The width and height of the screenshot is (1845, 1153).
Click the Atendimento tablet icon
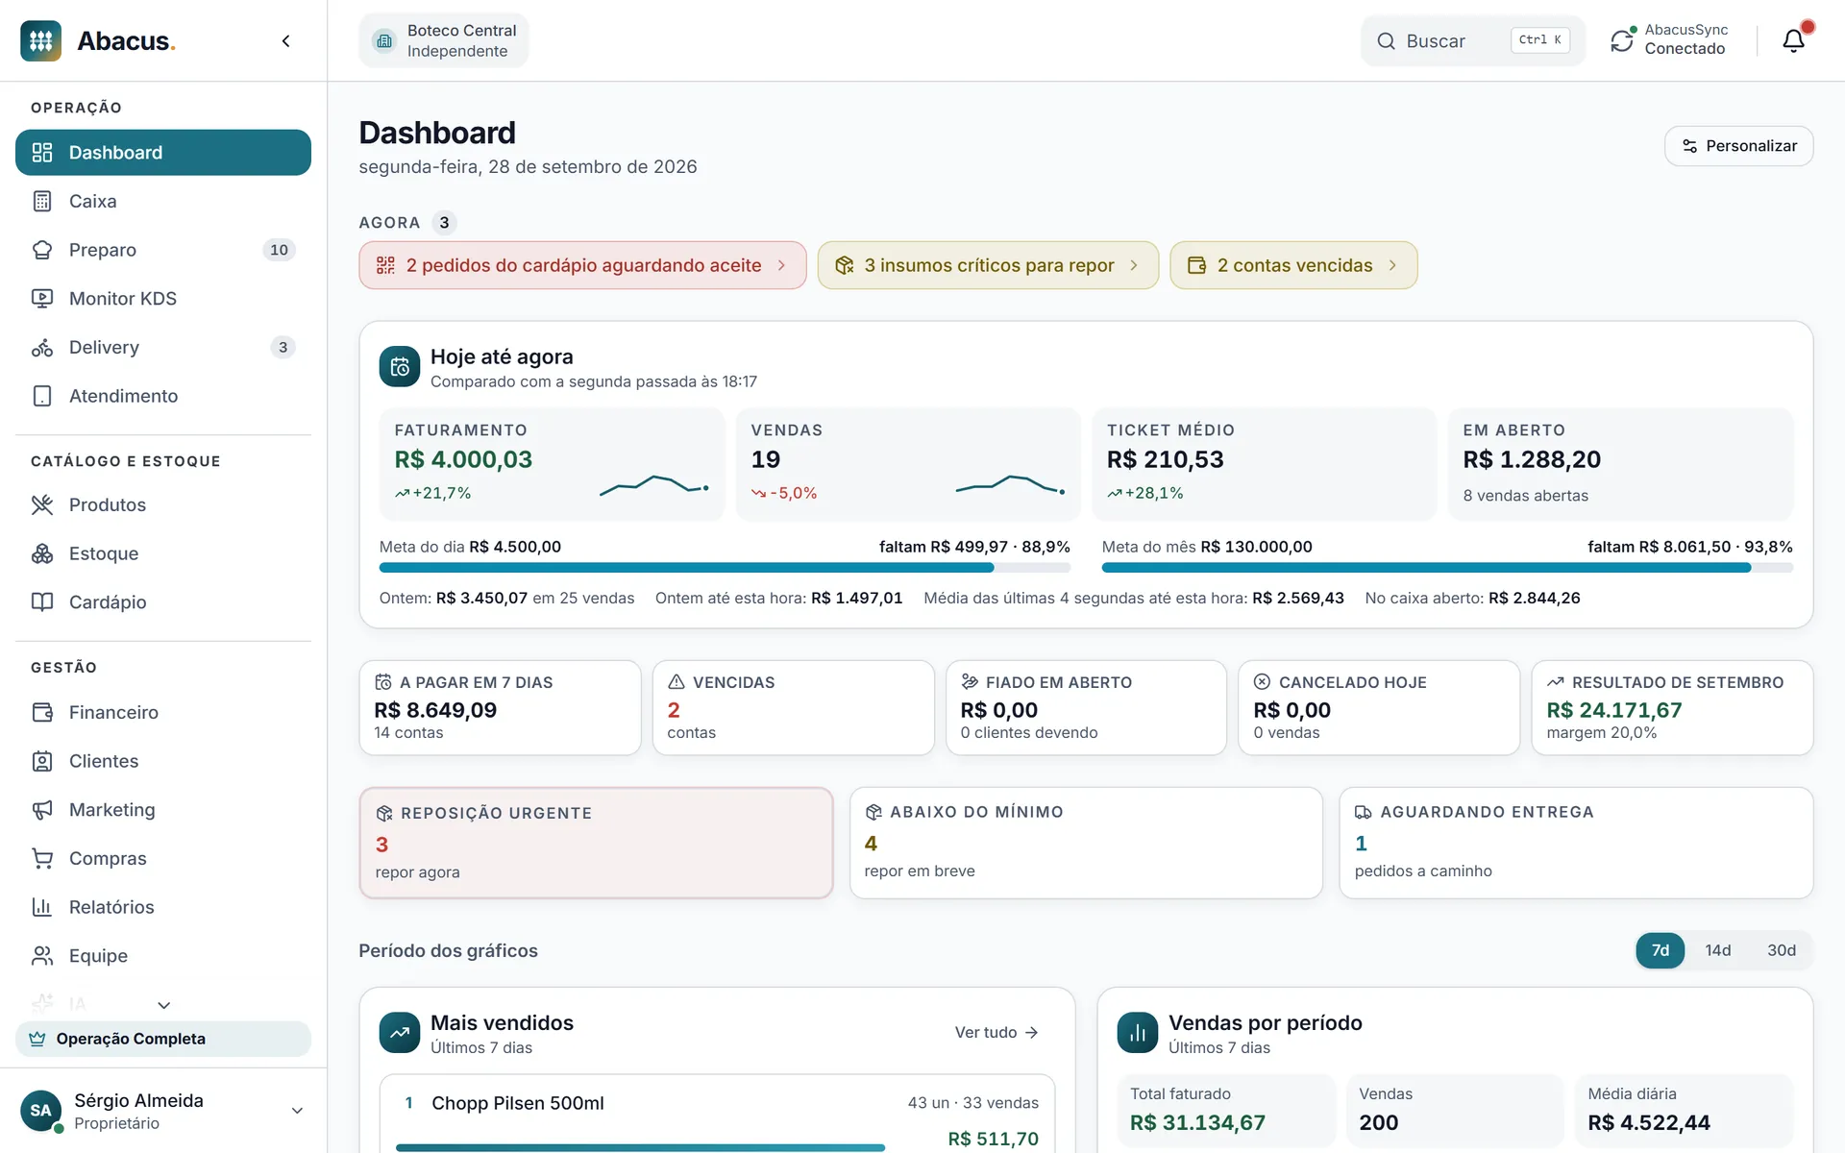42,396
